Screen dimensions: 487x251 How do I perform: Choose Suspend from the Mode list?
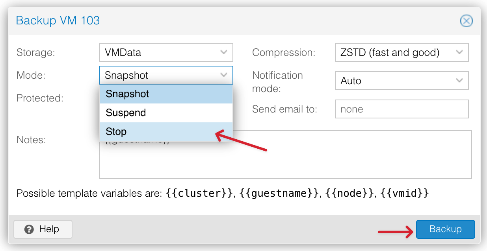(166, 113)
